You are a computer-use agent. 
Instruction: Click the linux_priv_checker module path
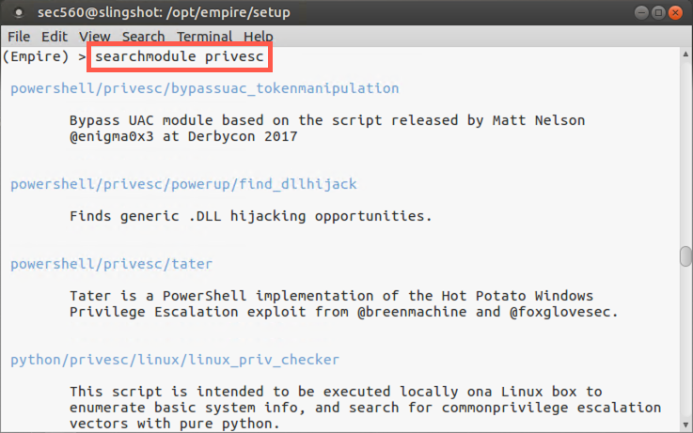tap(175, 359)
